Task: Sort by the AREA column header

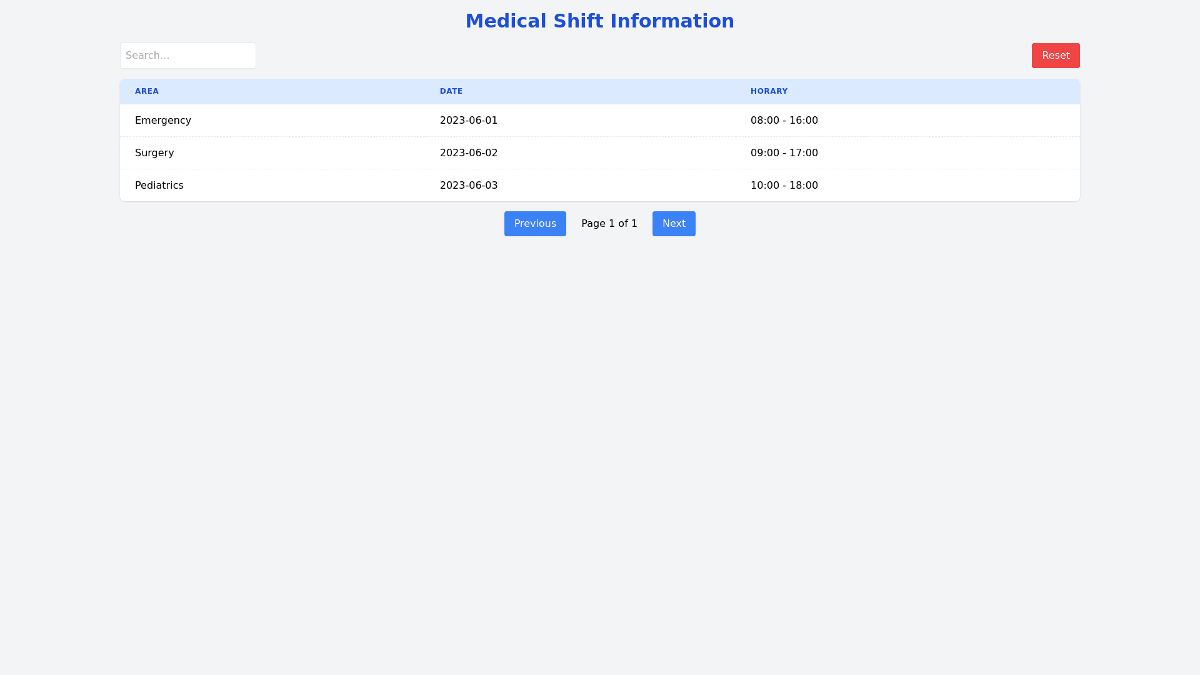Action: pos(147,91)
